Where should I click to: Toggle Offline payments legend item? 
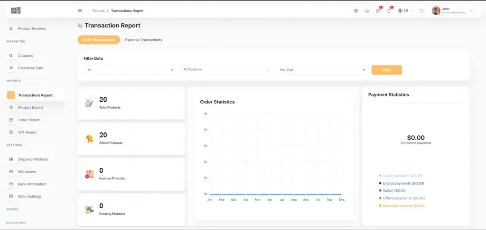pyautogui.click(x=402, y=198)
